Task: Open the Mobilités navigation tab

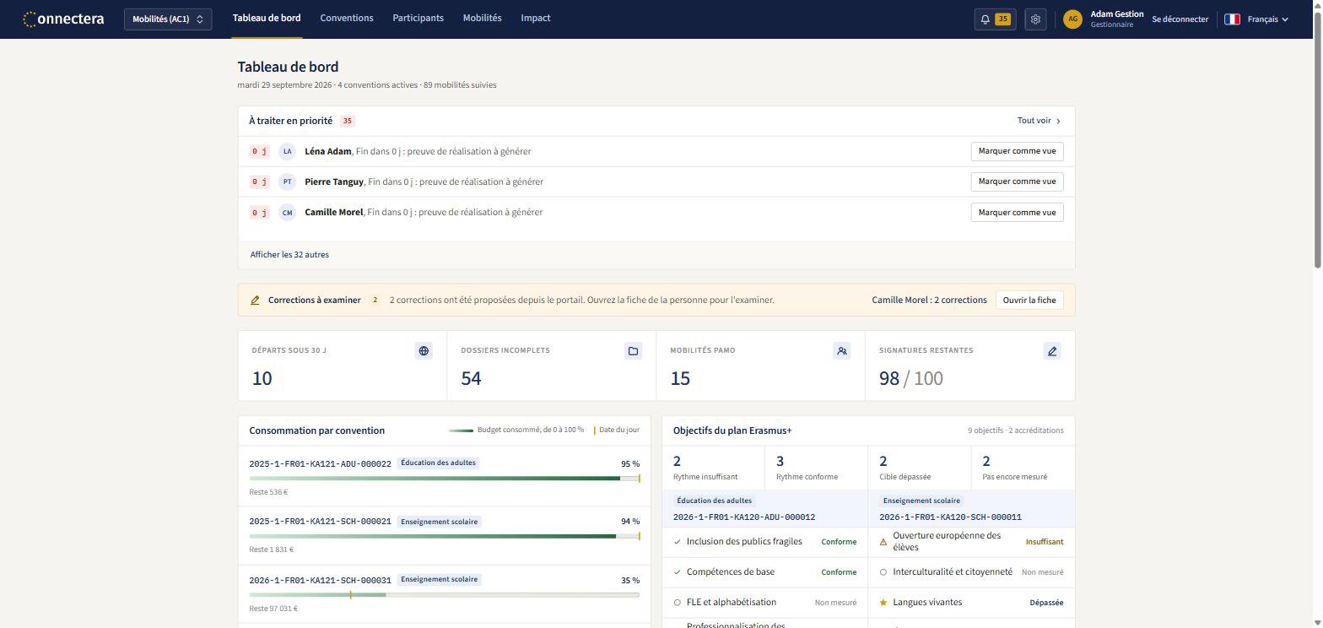Action: coord(482,18)
